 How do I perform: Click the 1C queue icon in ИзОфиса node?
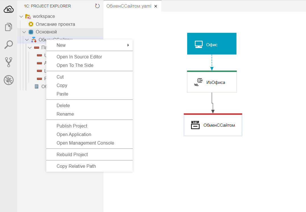[199, 82]
